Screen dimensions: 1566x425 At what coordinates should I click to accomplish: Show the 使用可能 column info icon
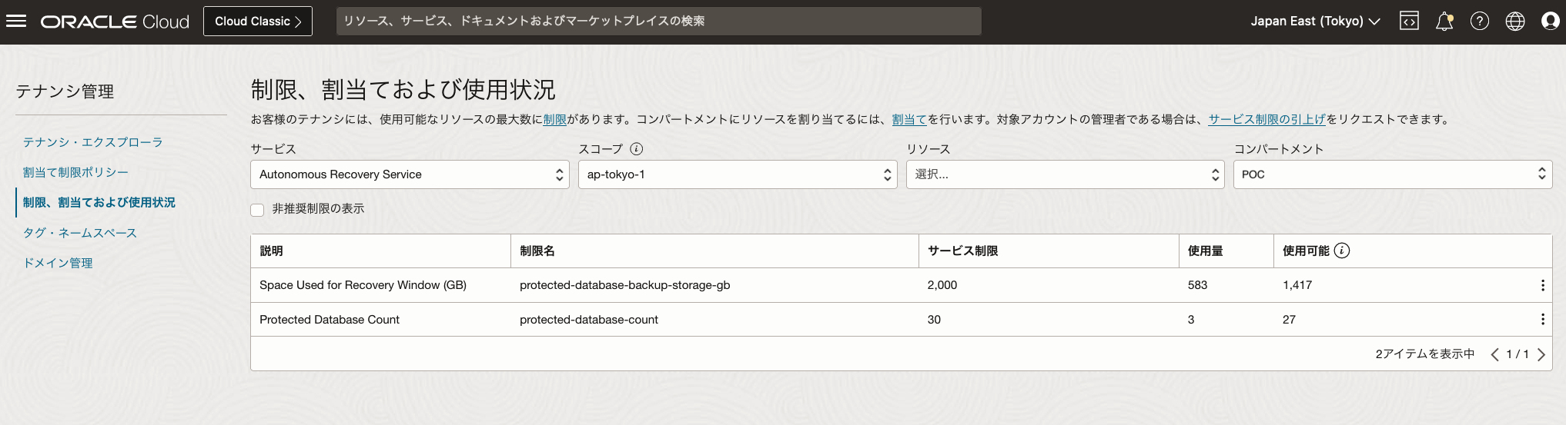coord(1342,251)
